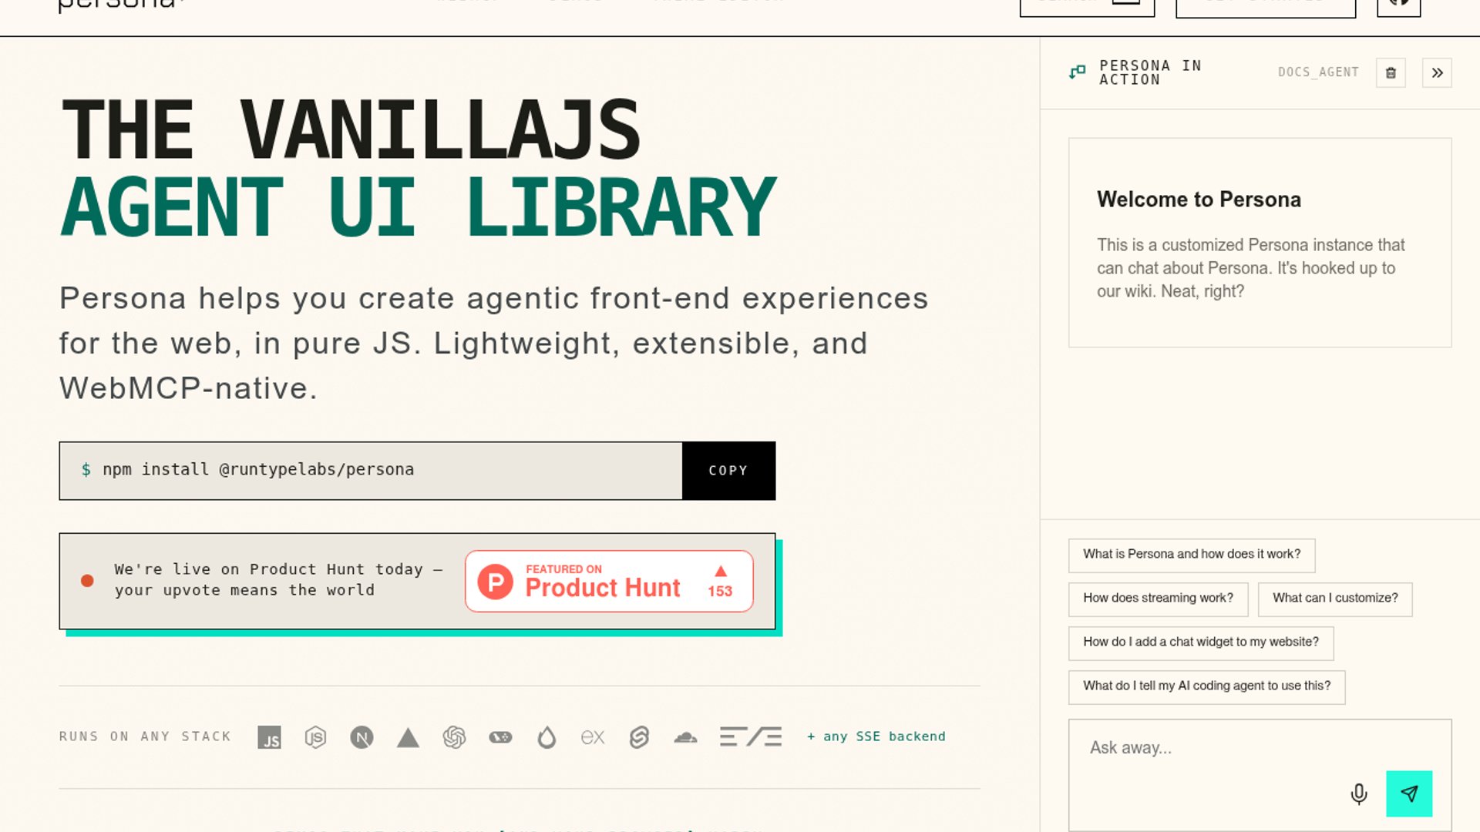Click the 'AGENT UI LIBRARY' green headline

pyautogui.click(x=419, y=207)
